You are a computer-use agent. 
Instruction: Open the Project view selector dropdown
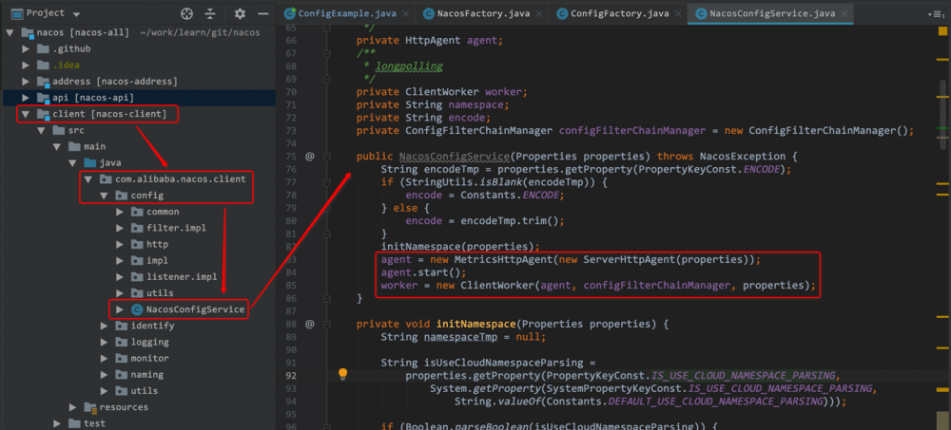[76, 14]
